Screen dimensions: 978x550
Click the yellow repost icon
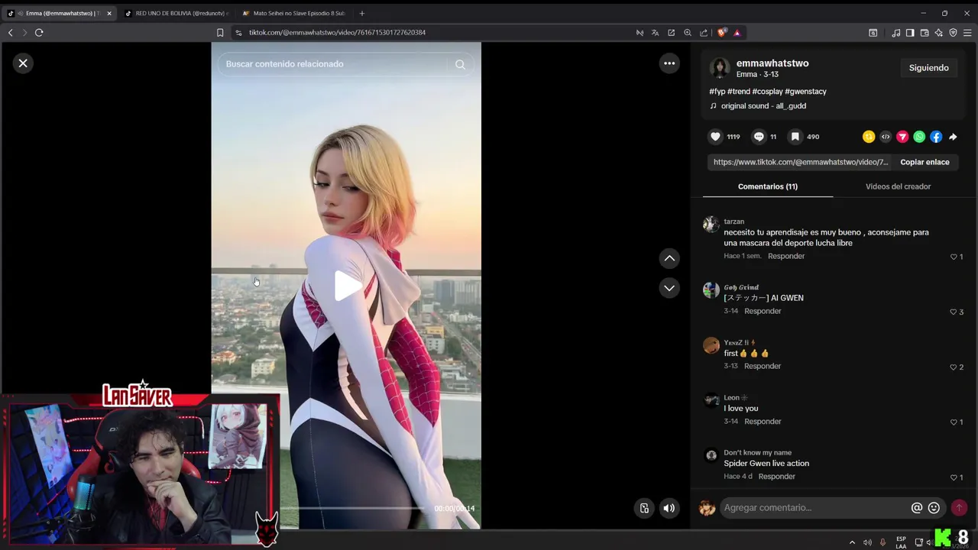pyautogui.click(x=869, y=137)
